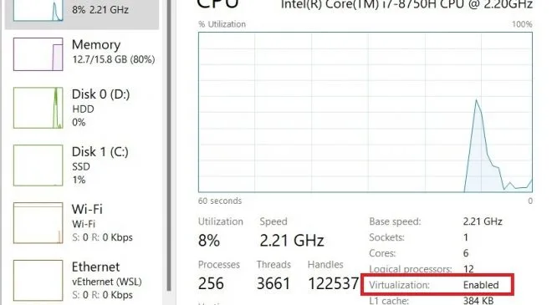Click the 2.21 GHz Speed value
The image size is (552, 305).
[x=292, y=241]
